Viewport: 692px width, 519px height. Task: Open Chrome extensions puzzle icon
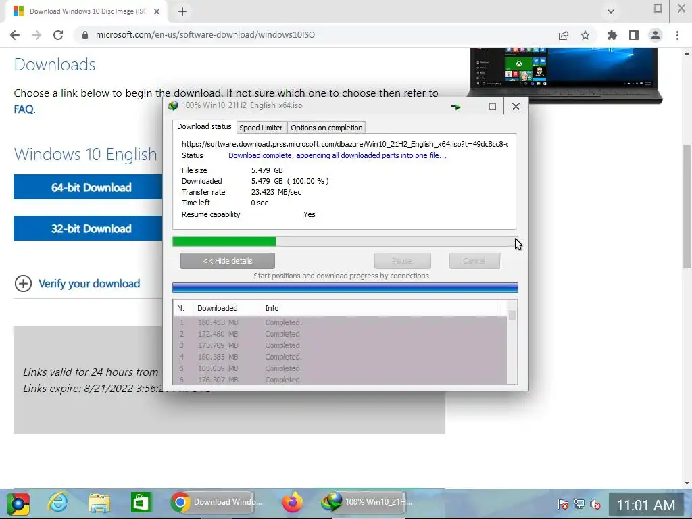[612, 35]
